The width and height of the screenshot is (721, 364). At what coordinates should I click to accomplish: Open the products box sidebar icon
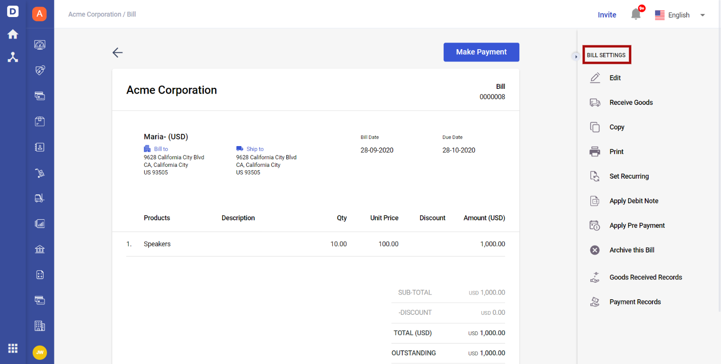(40, 121)
